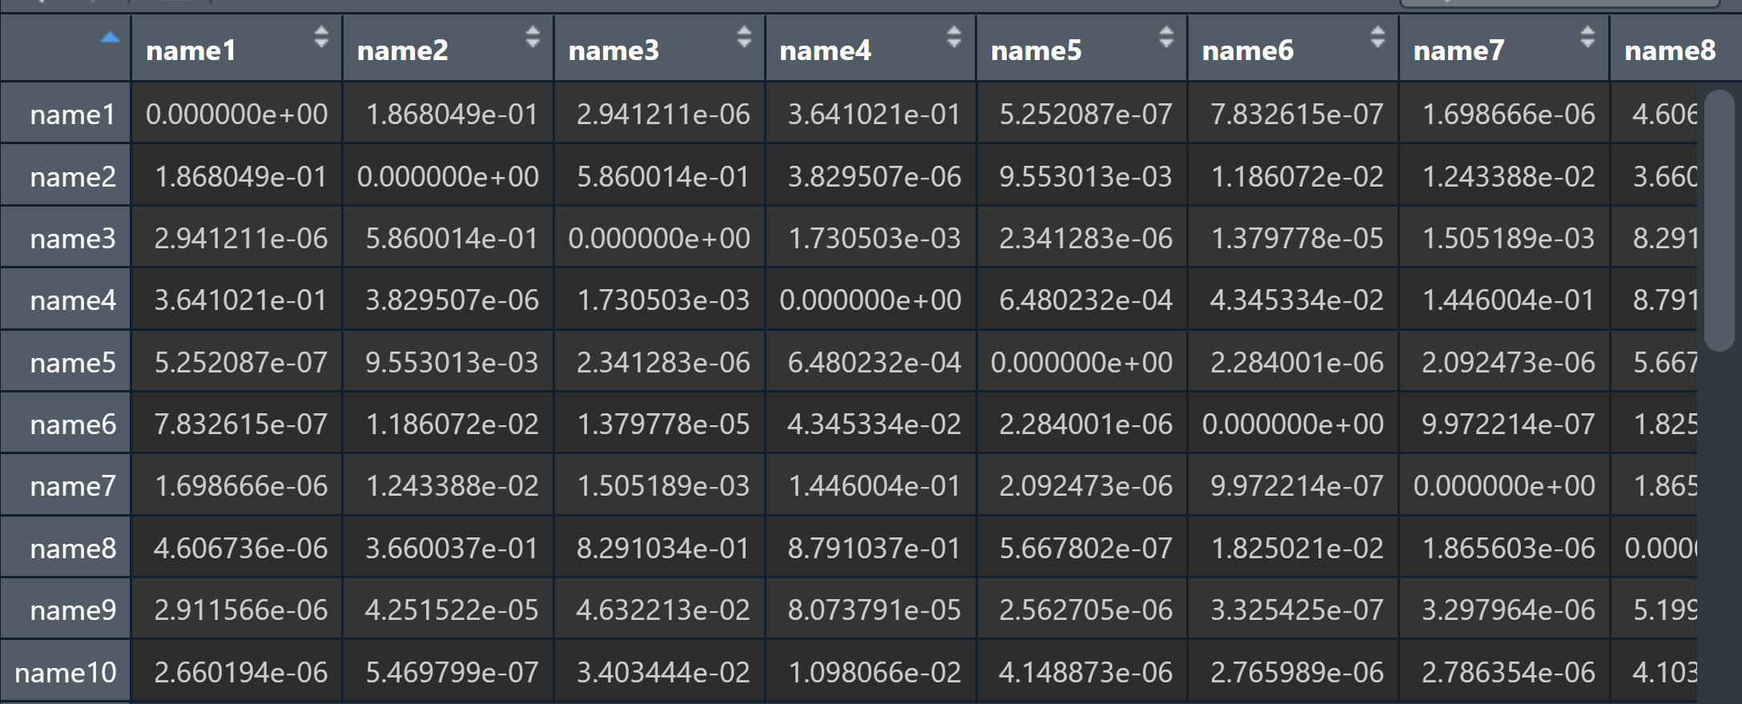Sort table by name4 column arrows
The width and height of the screenshot is (1742, 704).
954,37
